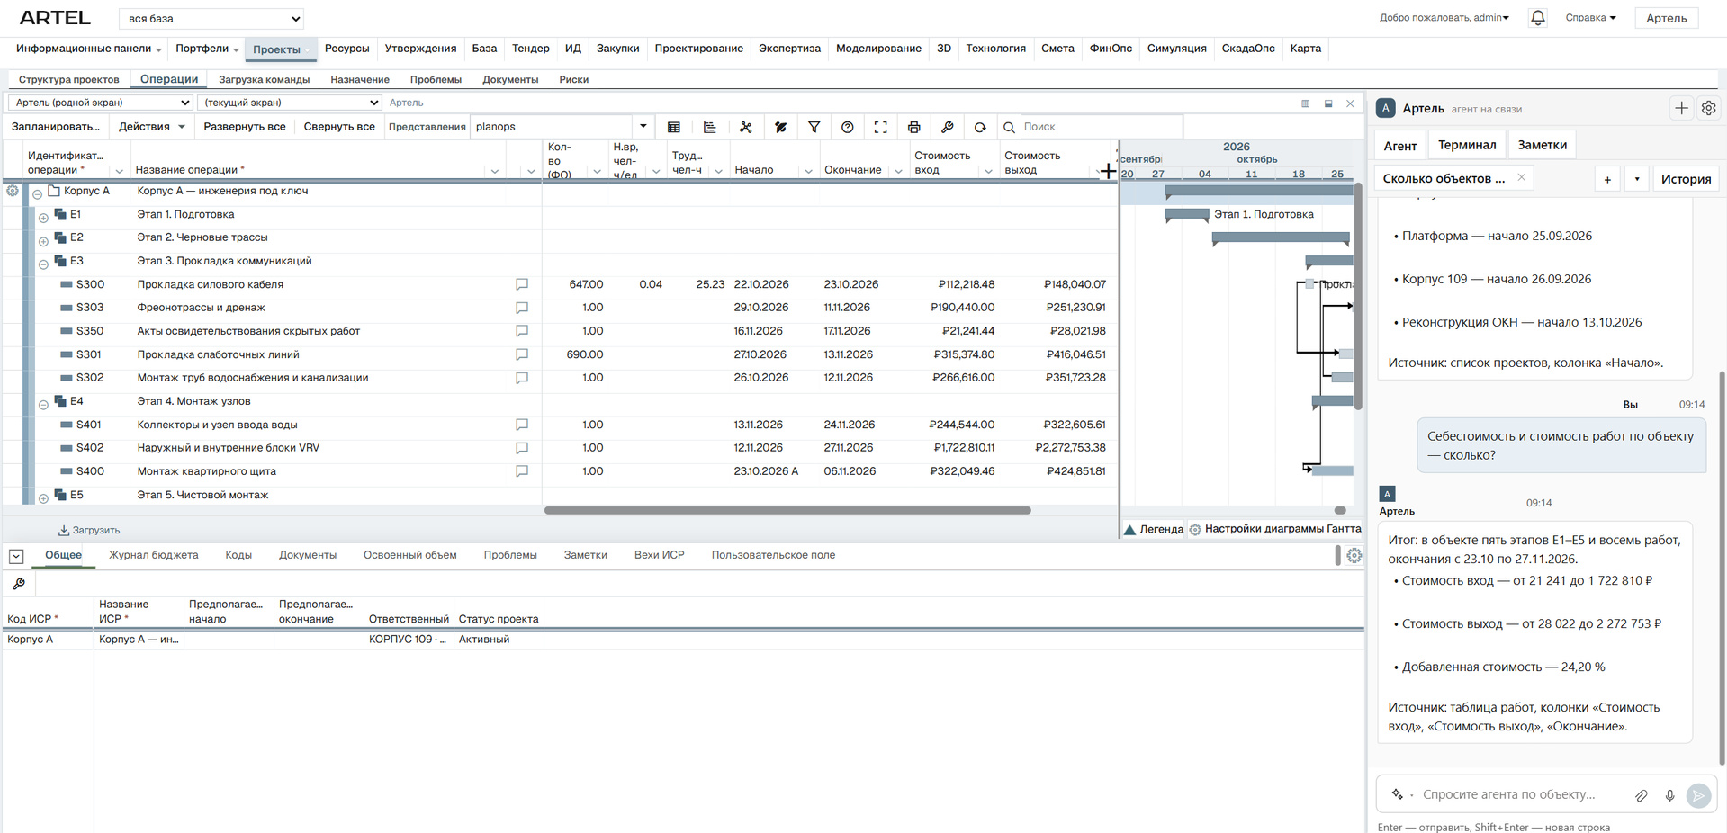Open the Действия dropdown menu

coord(151,127)
